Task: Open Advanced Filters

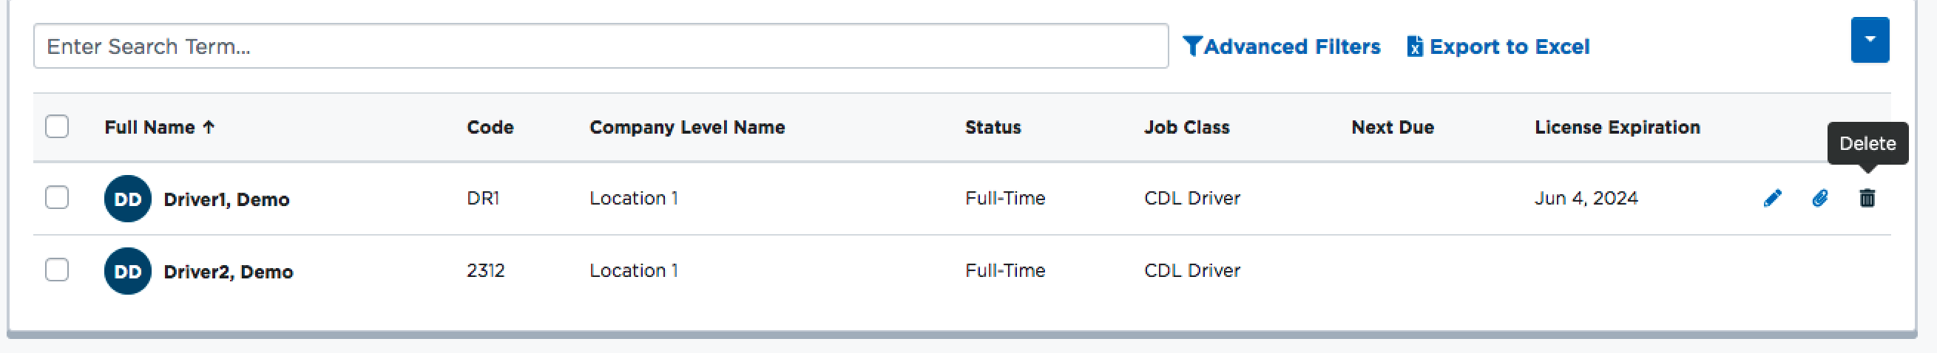Action: click(1292, 47)
